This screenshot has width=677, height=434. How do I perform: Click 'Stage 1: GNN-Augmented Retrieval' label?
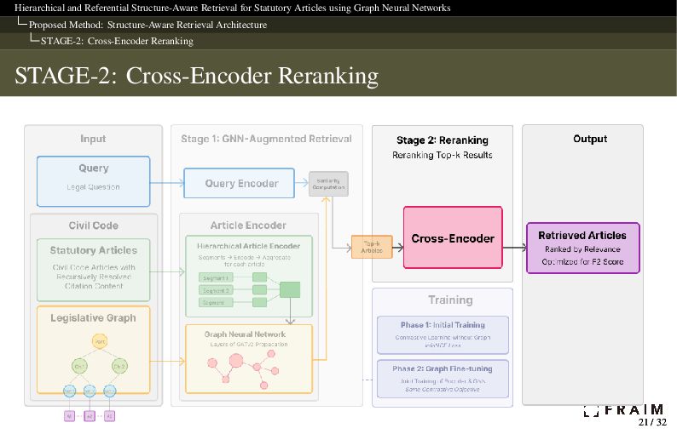click(266, 139)
